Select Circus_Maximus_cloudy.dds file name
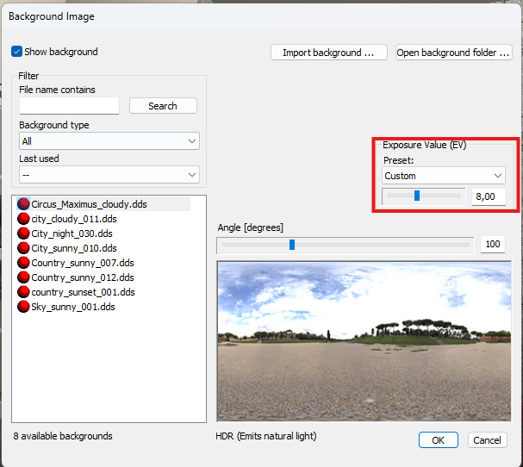The height and width of the screenshot is (467, 523). 89,204
